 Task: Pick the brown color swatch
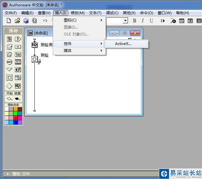pos(20,109)
